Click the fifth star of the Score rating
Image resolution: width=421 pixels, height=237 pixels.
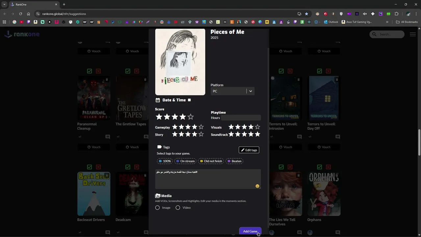(x=190, y=117)
